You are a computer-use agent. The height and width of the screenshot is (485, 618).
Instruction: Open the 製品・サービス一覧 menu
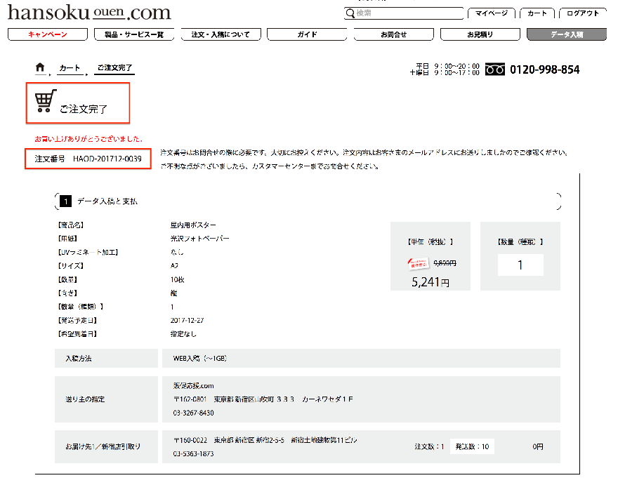(134, 34)
